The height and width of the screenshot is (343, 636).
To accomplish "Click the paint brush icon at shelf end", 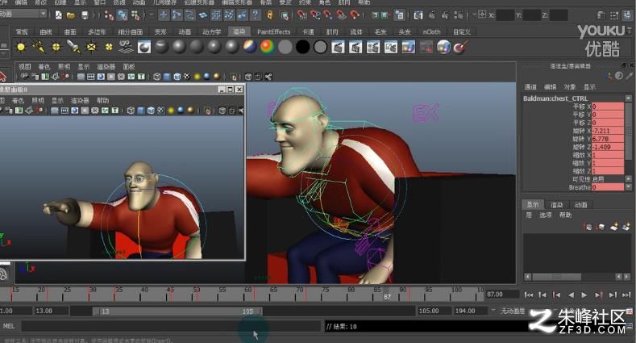I will coord(461,47).
